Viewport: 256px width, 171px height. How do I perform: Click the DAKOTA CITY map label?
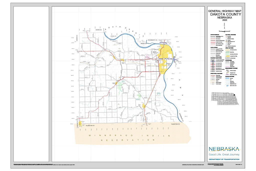point(169,64)
